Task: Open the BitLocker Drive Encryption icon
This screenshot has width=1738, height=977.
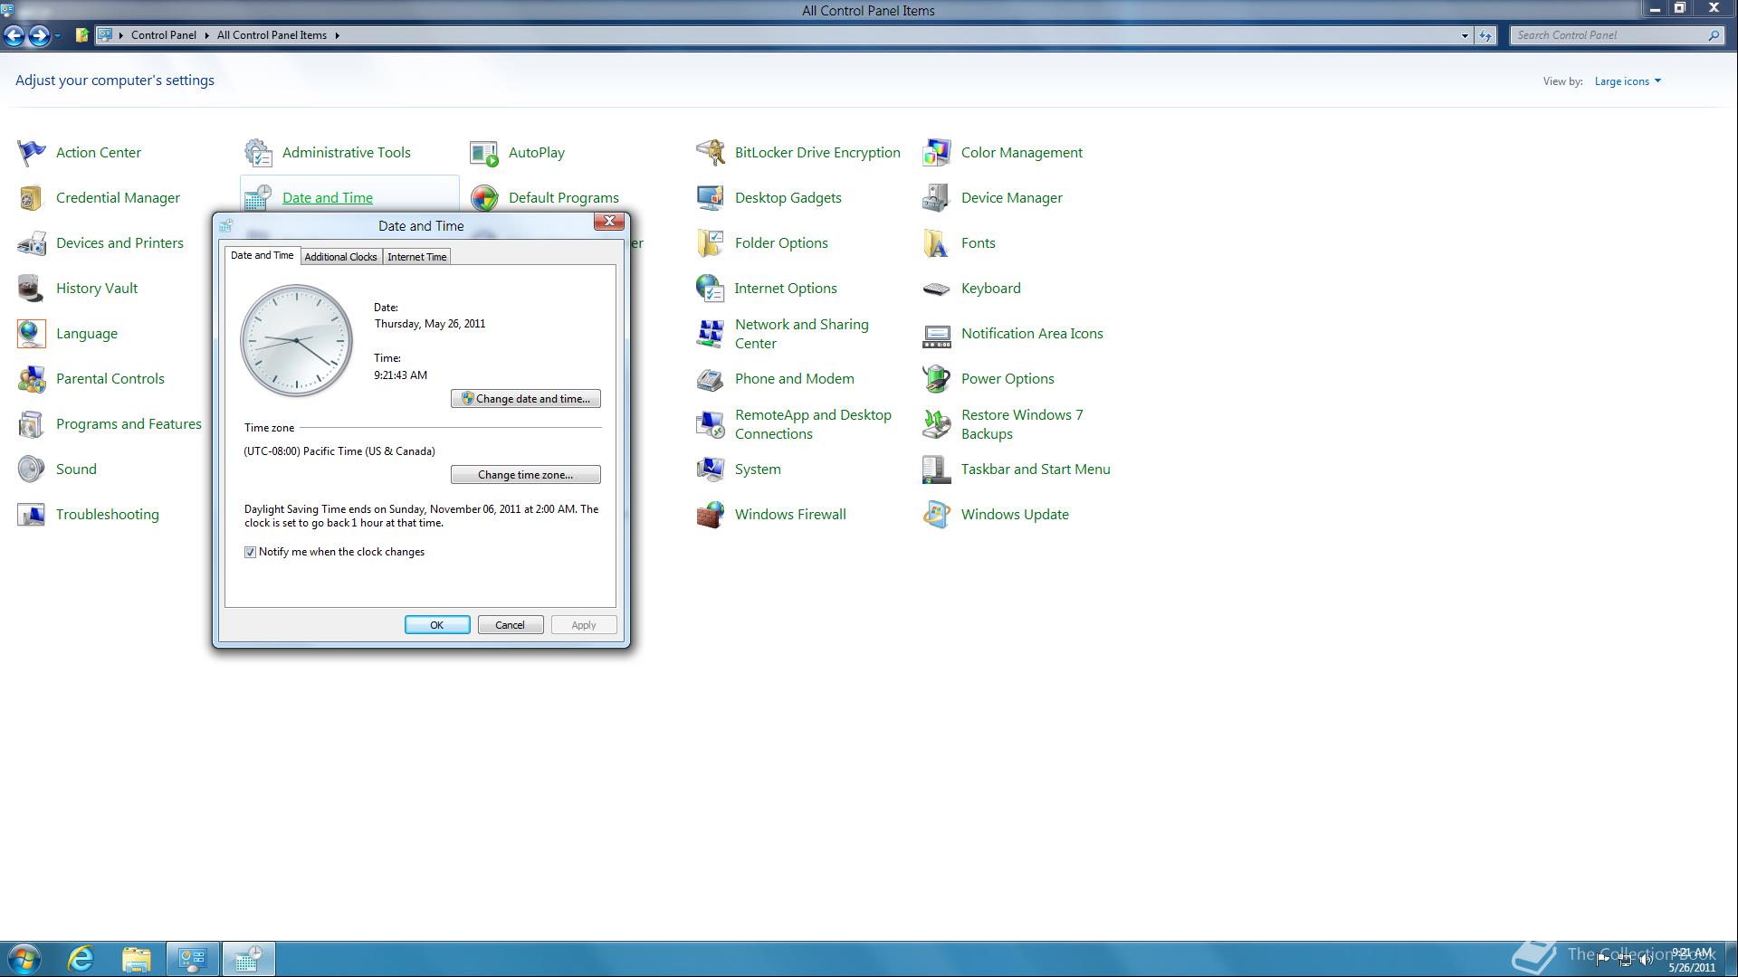Action: [711, 153]
